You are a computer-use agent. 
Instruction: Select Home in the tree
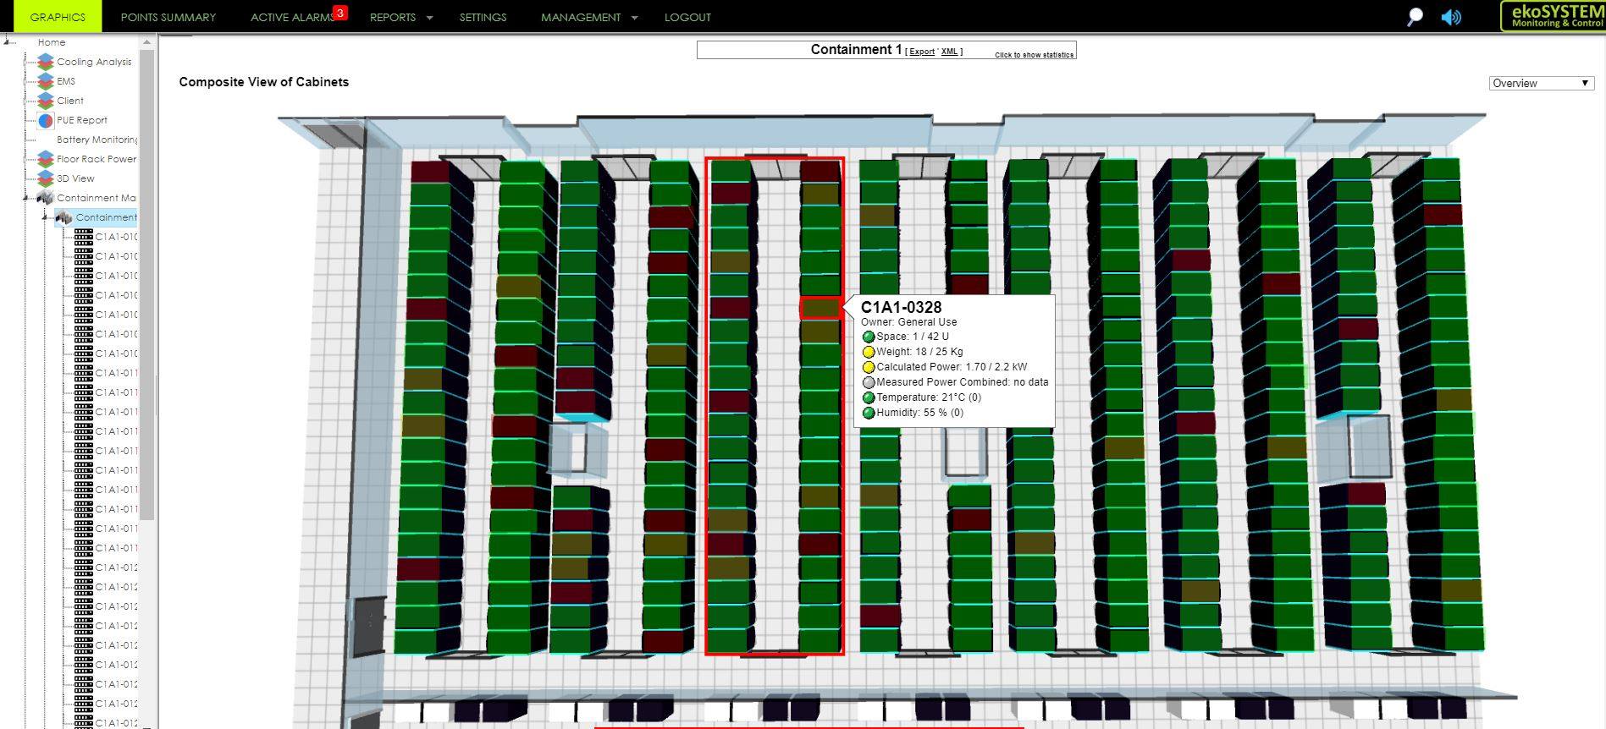coord(51,42)
